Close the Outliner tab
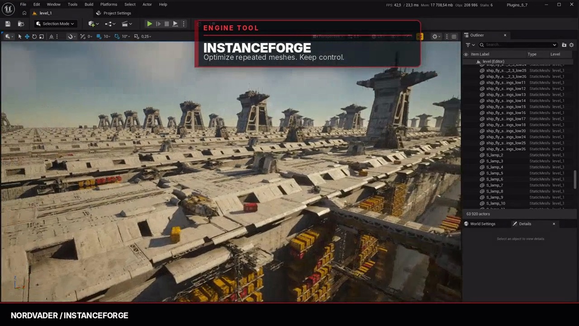579x326 pixels. tap(505, 35)
